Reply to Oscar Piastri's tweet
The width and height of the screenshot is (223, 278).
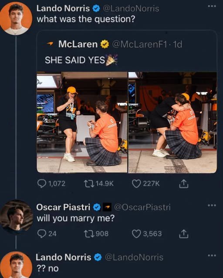[x=47, y=234]
